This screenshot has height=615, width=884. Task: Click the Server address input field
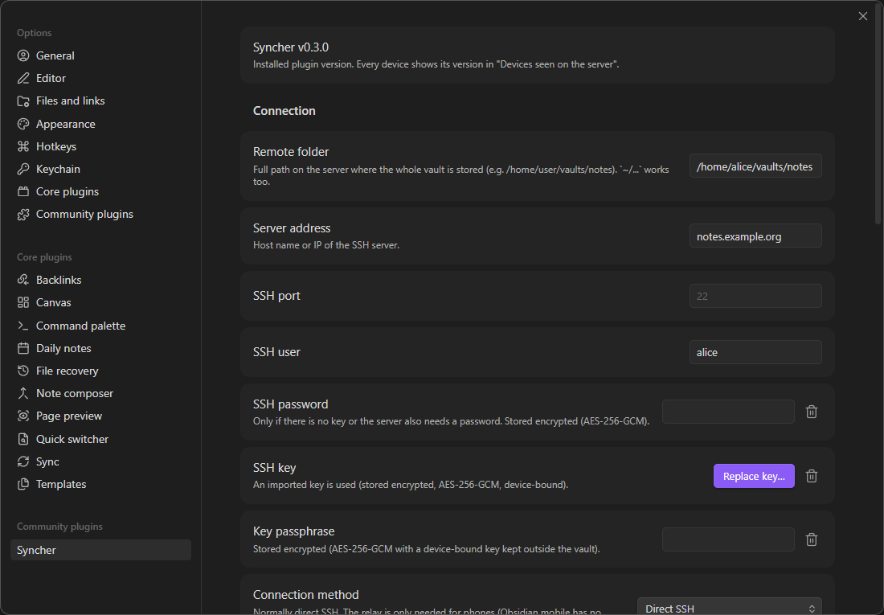[755, 236]
